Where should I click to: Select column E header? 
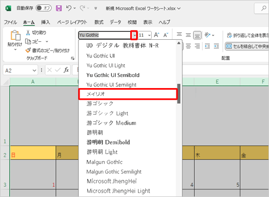pyautogui.click(x=217, y=82)
